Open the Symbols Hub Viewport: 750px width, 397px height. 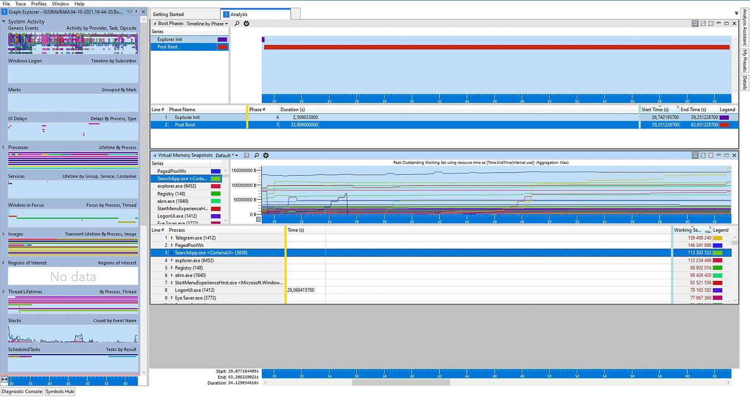pyautogui.click(x=60, y=392)
